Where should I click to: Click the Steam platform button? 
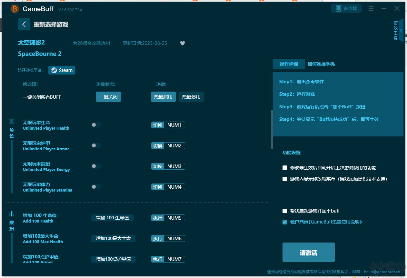click(62, 70)
